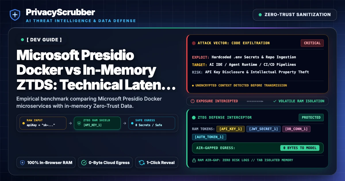Click the ATTACK VECTOR: CODE EXFILTRATION heading
This screenshot has width=345, height=181.
[x=234, y=43]
